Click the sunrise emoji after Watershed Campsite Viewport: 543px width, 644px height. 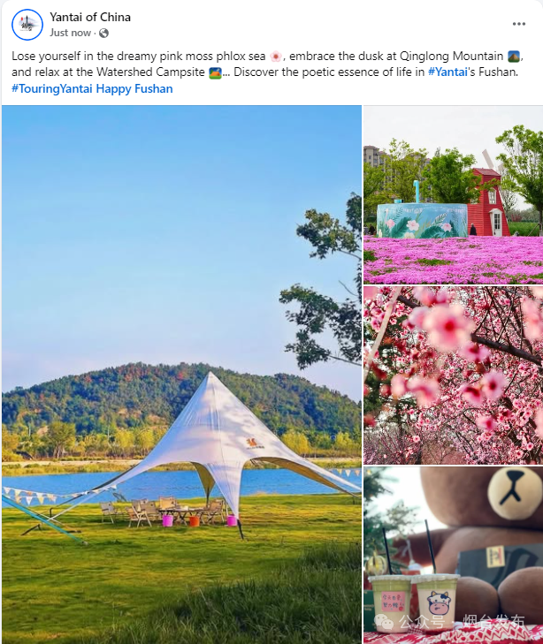[215, 72]
